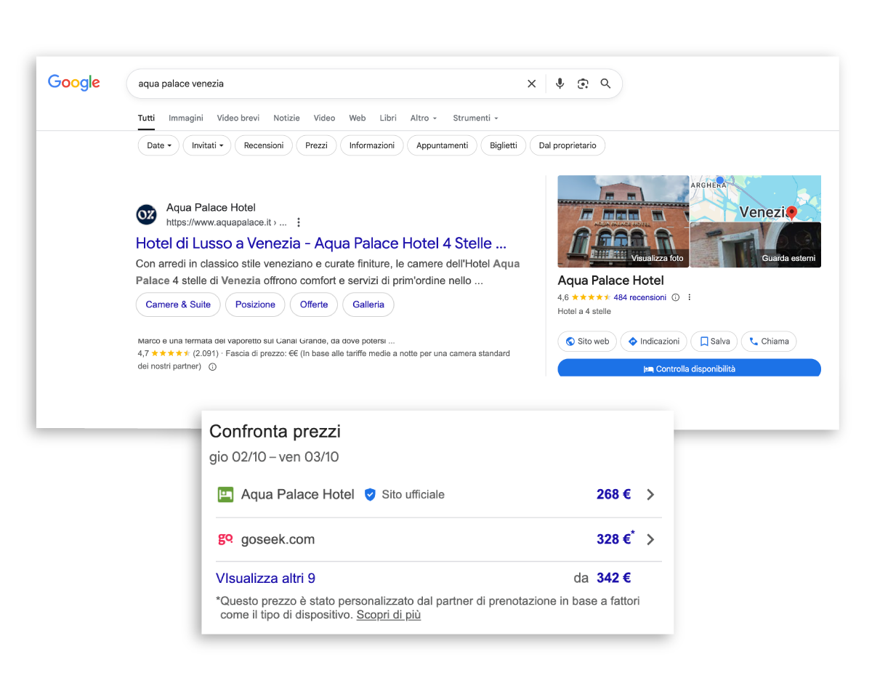Expand Aqua Palace Hotel 268 € offer

[x=650, y=494]
